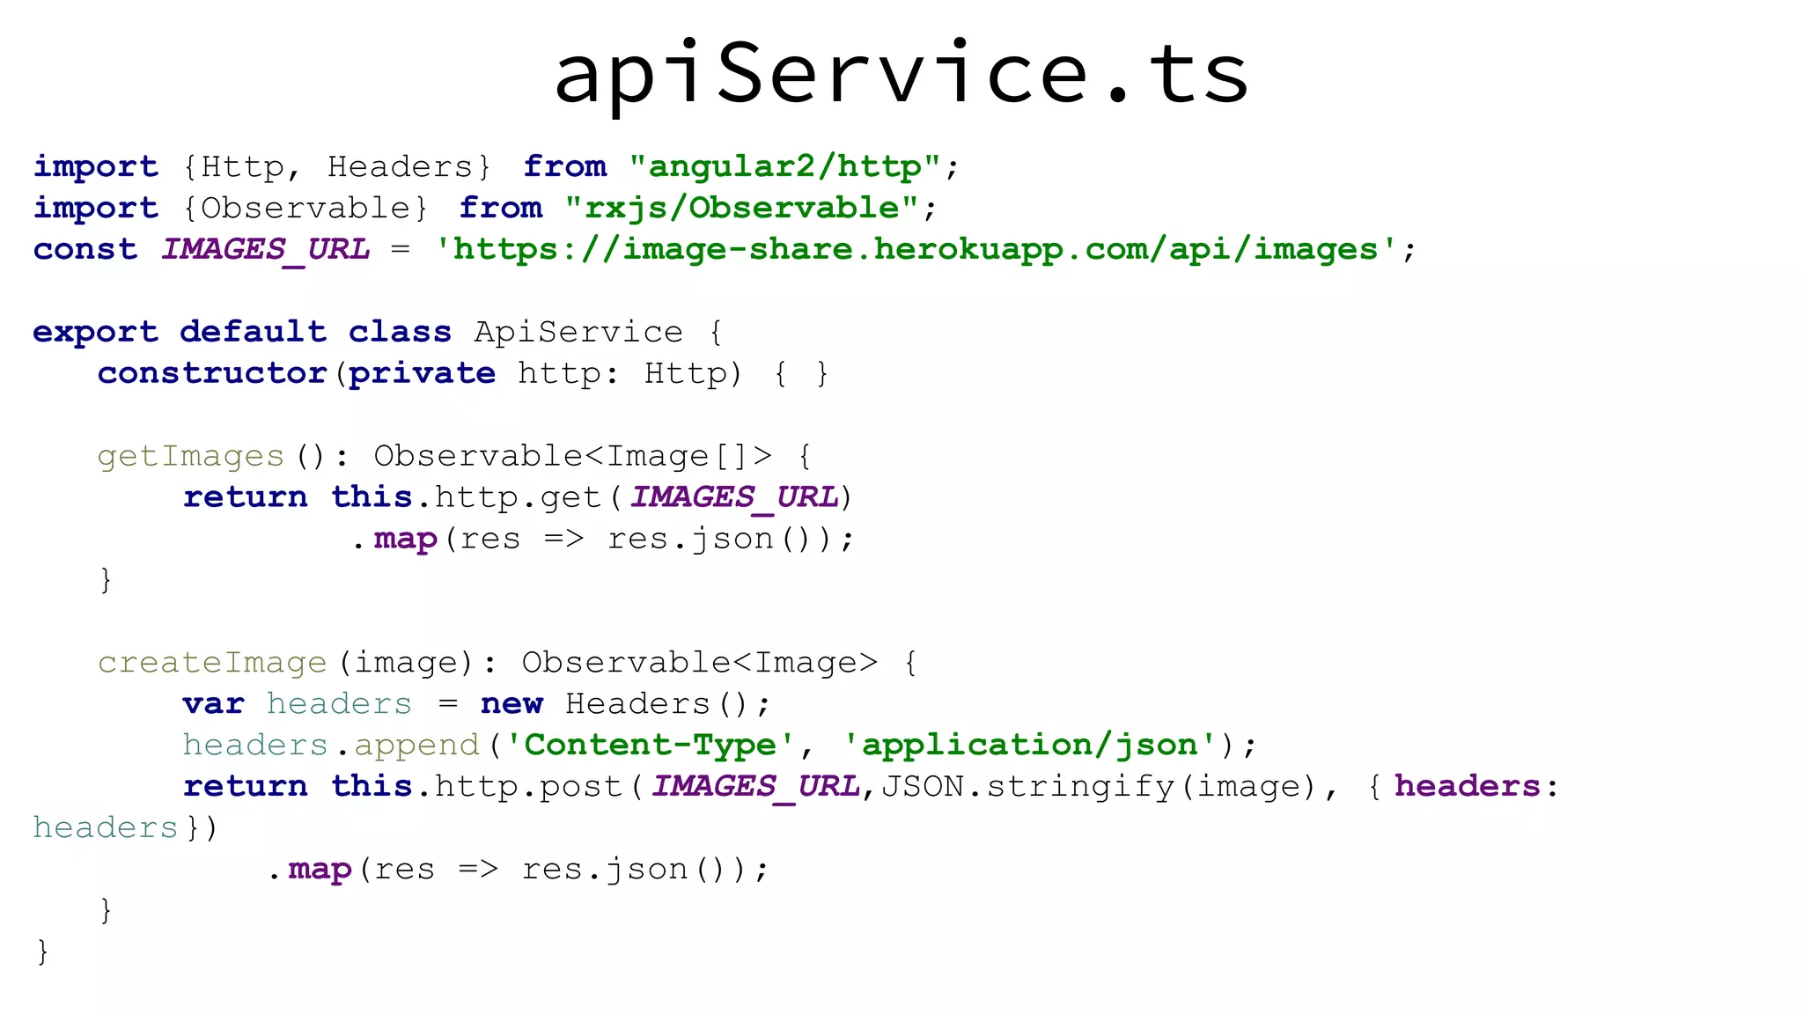Click the first map operator call

click(405, 539)
